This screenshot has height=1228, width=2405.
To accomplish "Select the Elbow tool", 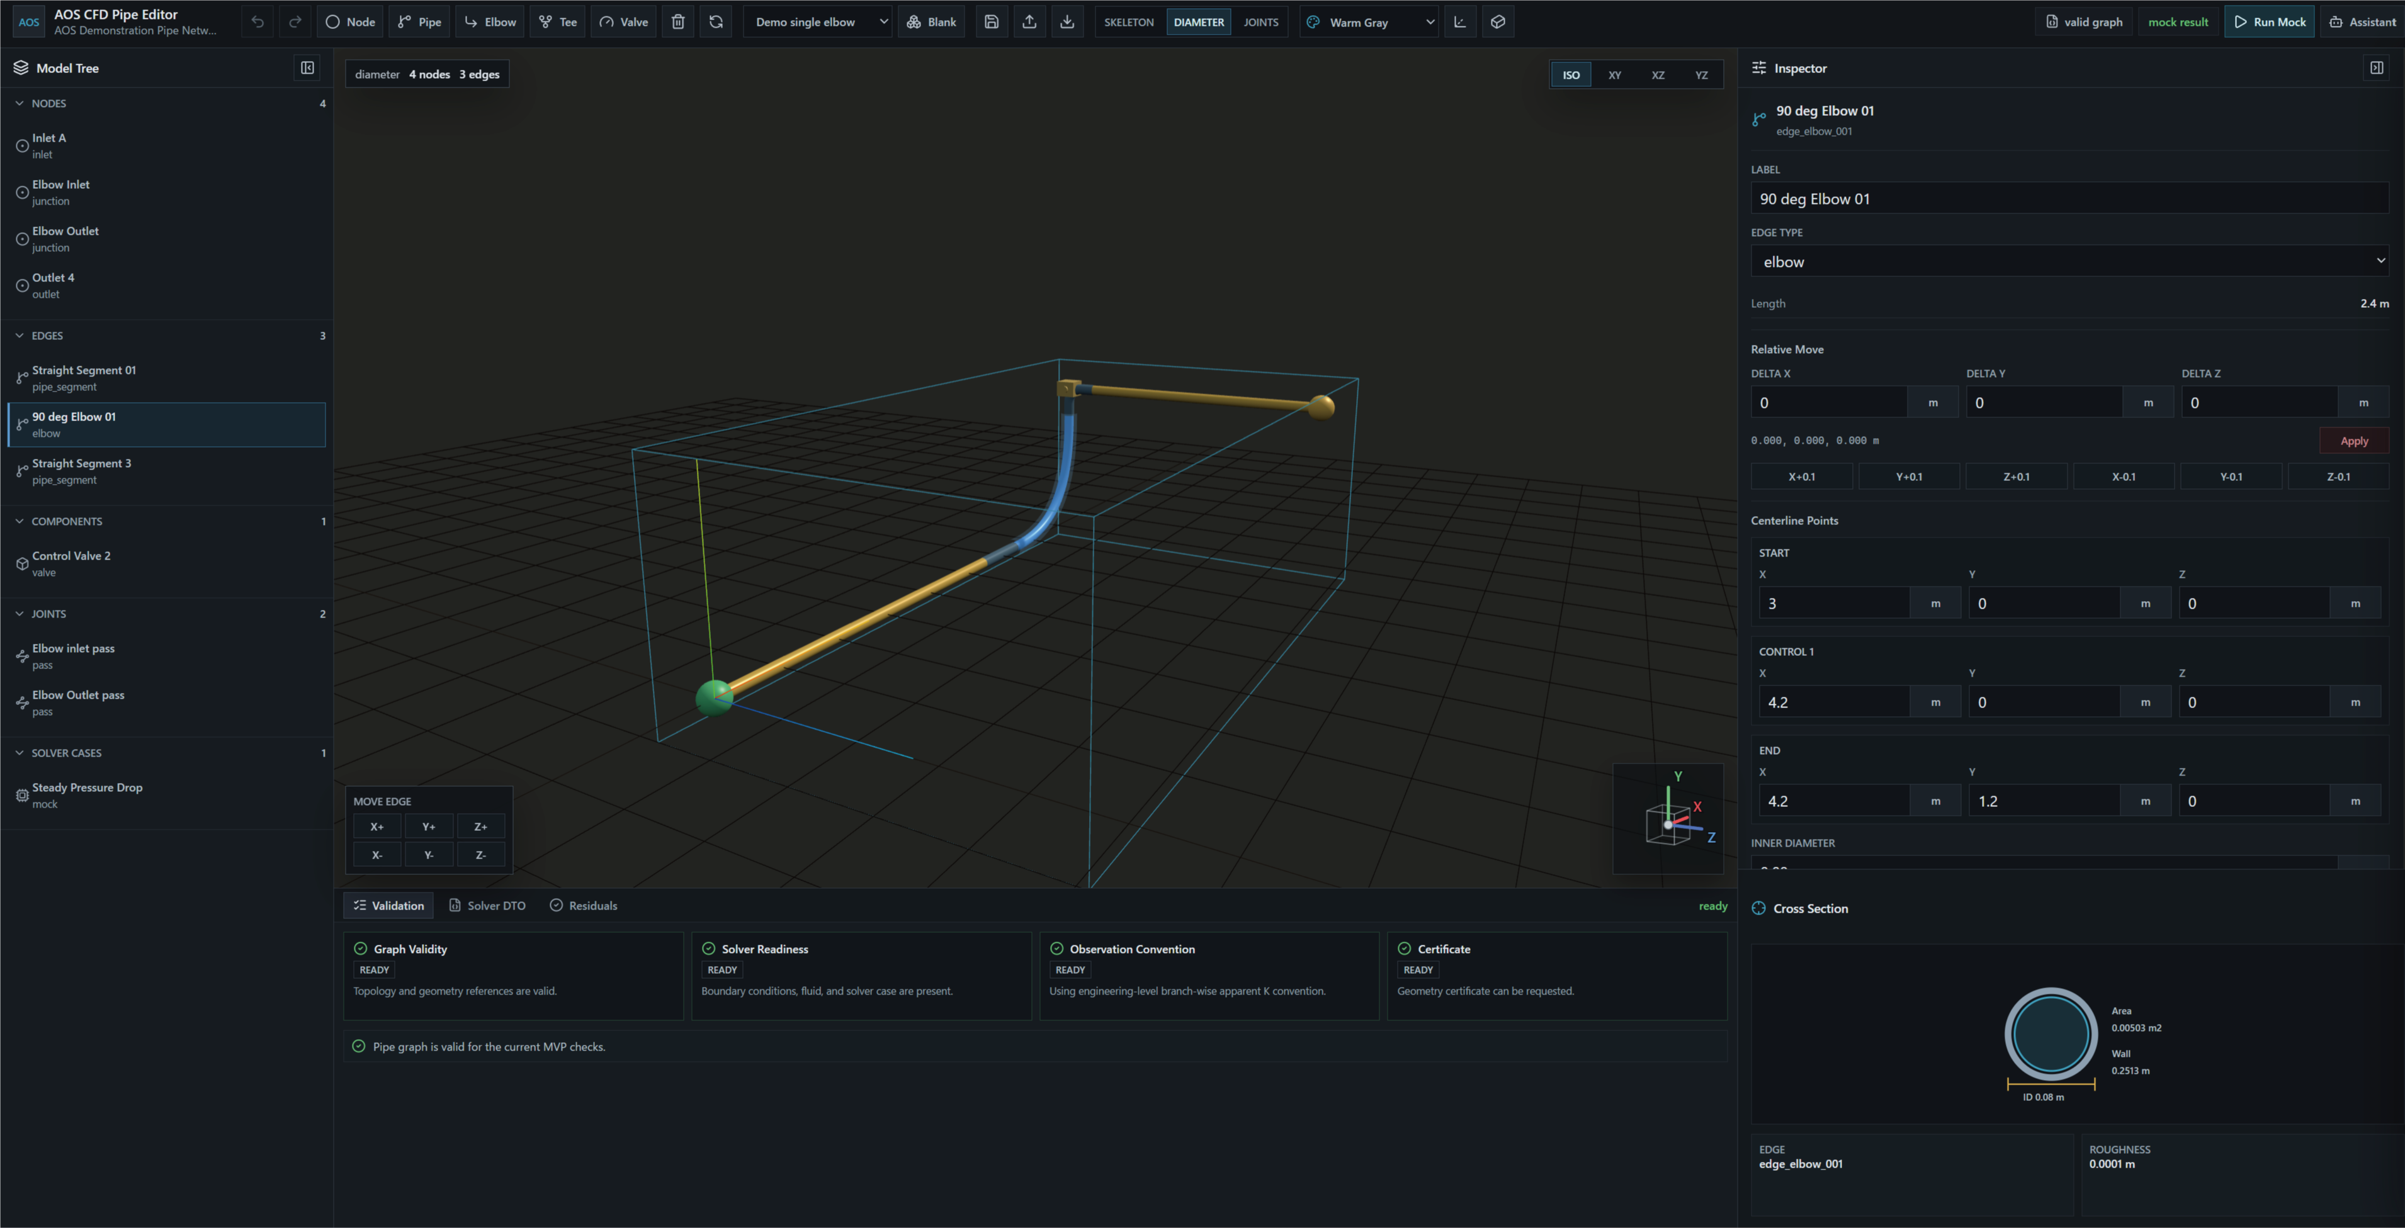I will pos(490,21).
